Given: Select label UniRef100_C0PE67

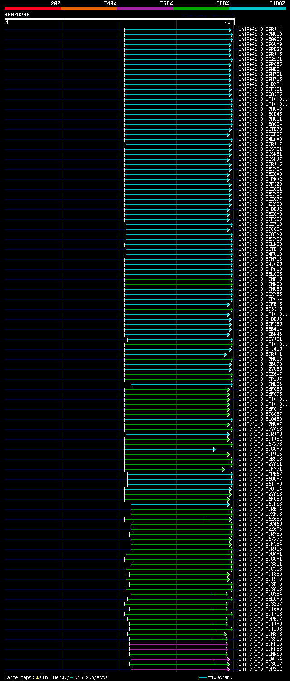Looking at the screenshot, I should tap(261, 474).
